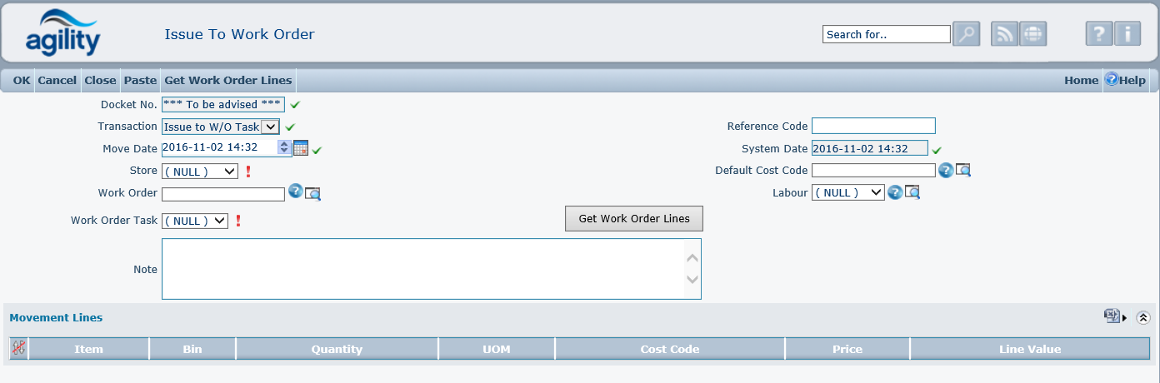Open the Labour lookup search icon

coord(912,192)
